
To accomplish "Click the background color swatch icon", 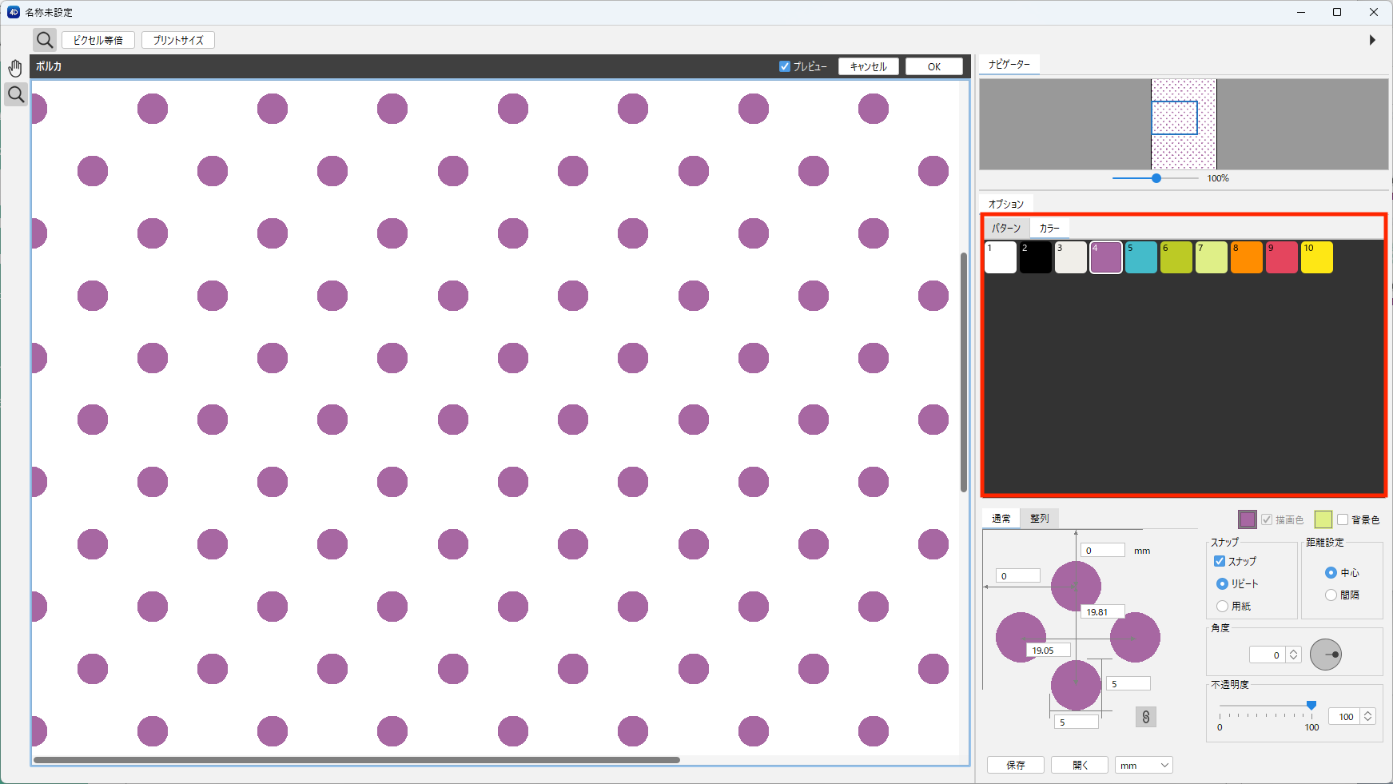I will (1323, 519).
